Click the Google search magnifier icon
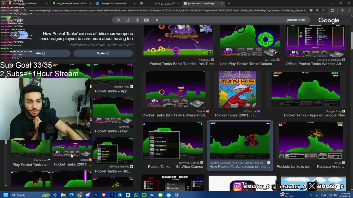Screen dimensions: 353x198 119,20
